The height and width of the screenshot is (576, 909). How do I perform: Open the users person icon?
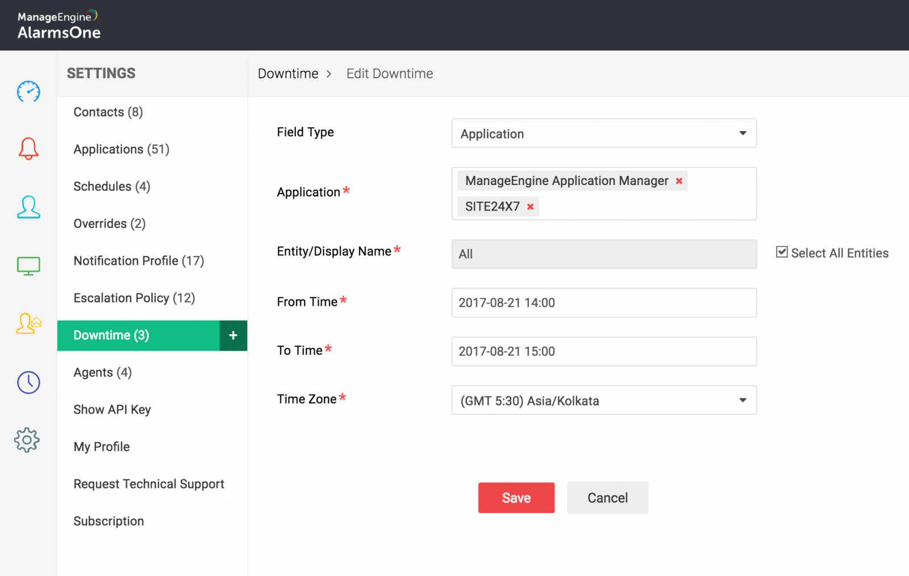(28, 207)
